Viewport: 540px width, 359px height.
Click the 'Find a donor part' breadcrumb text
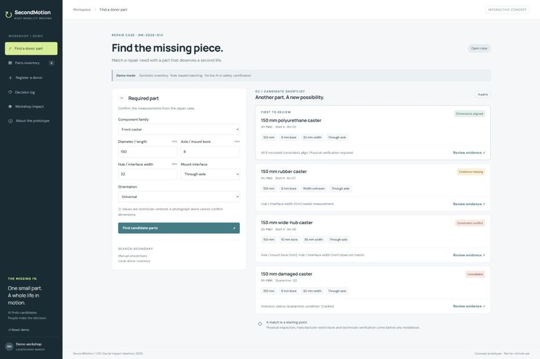[x=113, y=9]
